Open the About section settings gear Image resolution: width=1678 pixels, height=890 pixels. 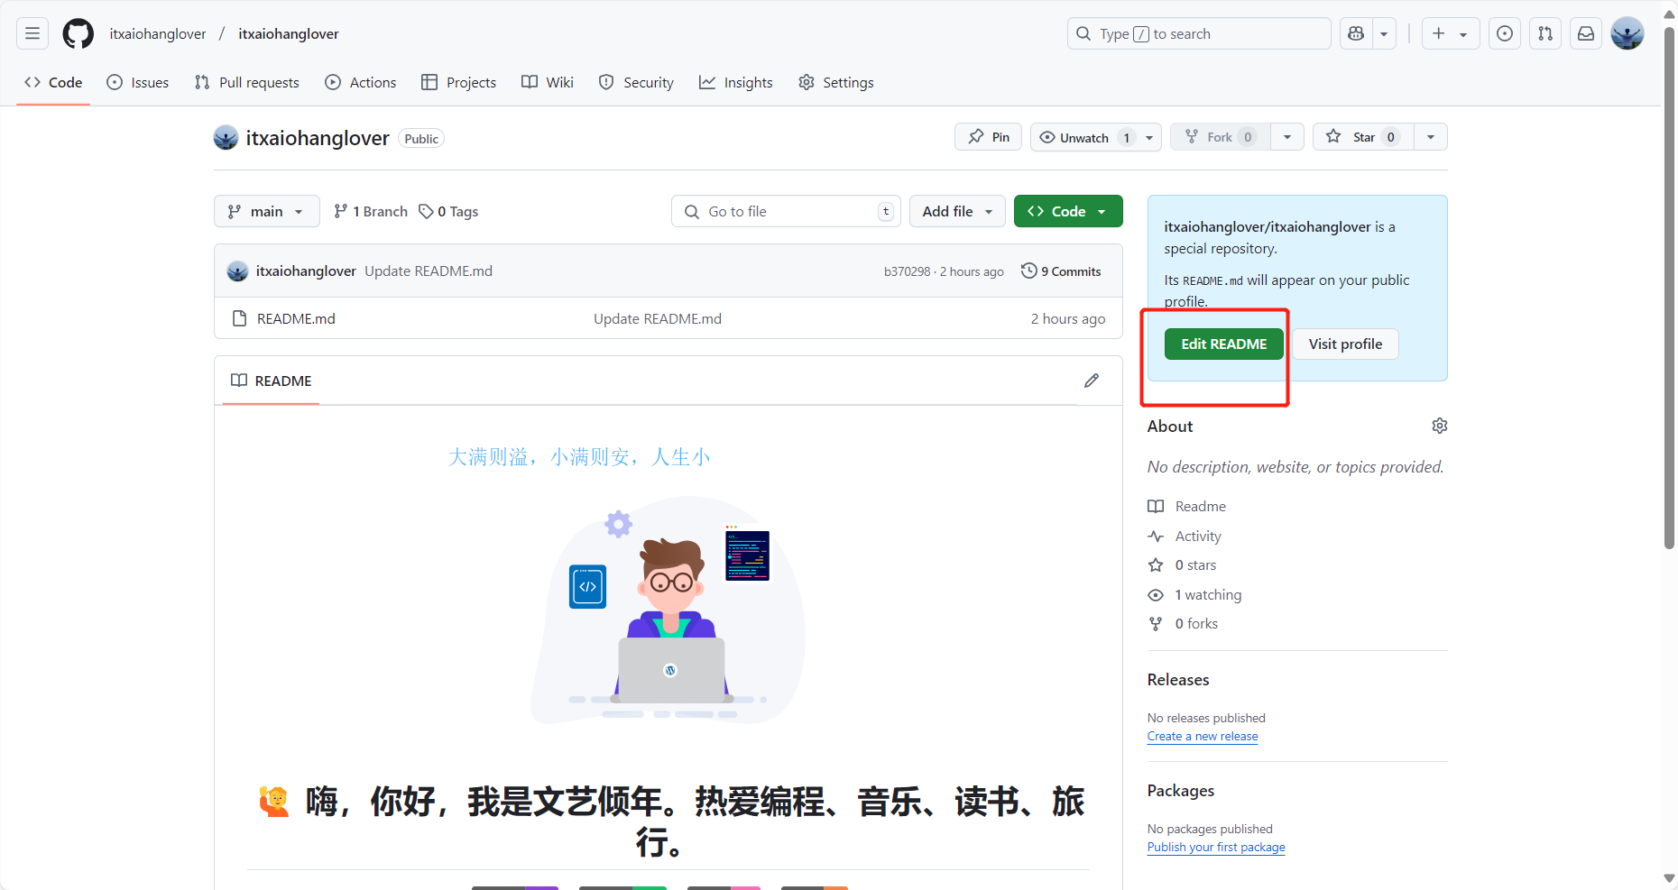click(x=1439, y=426)
